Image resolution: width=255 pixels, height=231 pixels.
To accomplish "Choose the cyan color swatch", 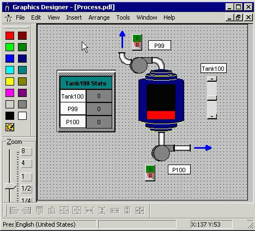I will [x=10, y=70].
